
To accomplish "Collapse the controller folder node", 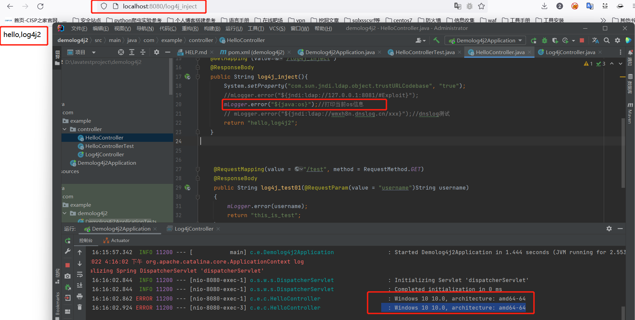I will pos(65,129).
